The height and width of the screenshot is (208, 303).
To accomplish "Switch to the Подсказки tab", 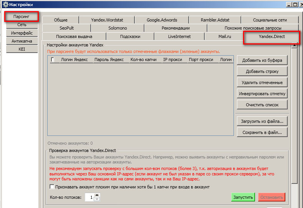I will pyautogui.click(x=130, y=36).
